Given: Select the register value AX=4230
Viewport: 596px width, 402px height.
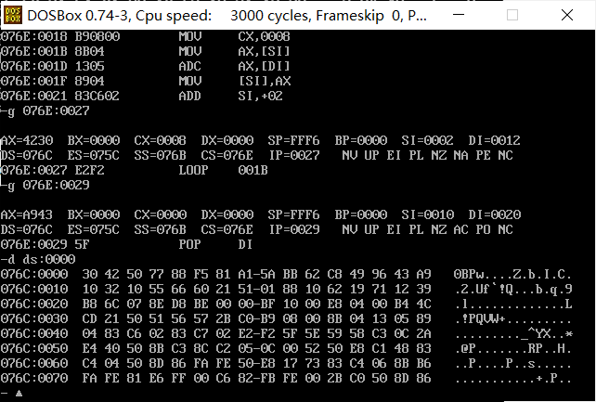Looking at the screenshot, I should 27,140.
